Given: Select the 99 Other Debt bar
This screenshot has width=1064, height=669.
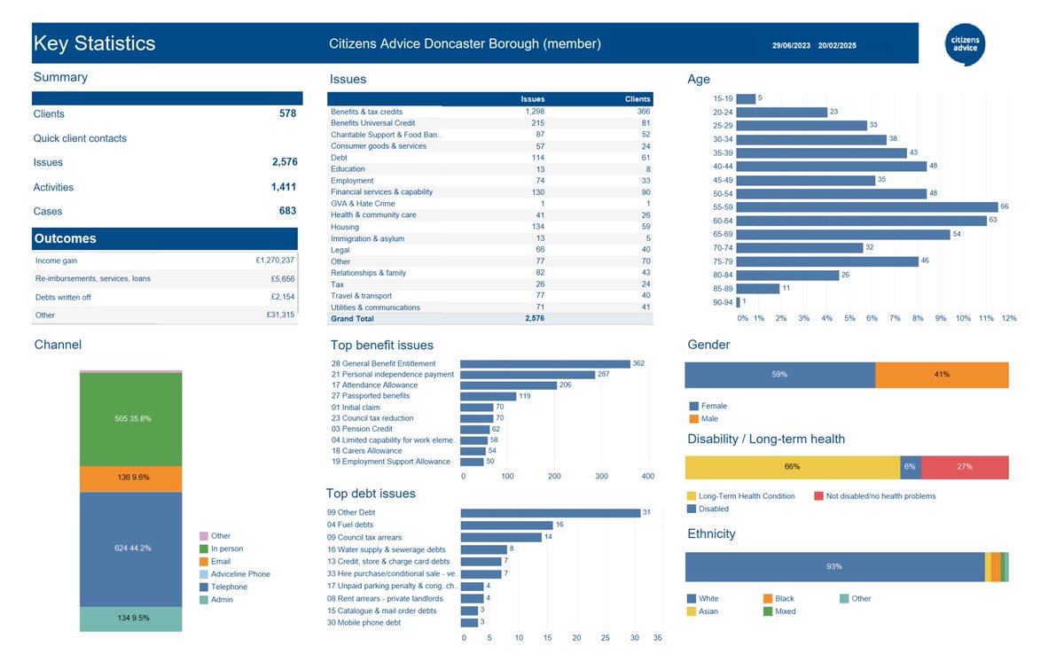Looking at the screenshot, I should point(551,513).
